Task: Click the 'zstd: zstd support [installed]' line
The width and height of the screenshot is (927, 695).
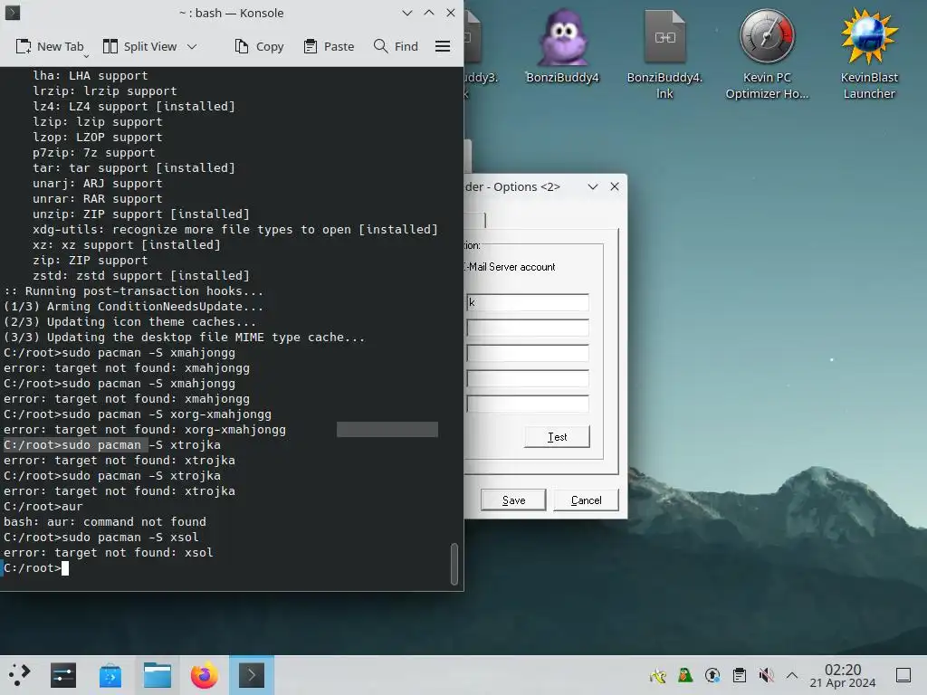Action: point(141,275)
